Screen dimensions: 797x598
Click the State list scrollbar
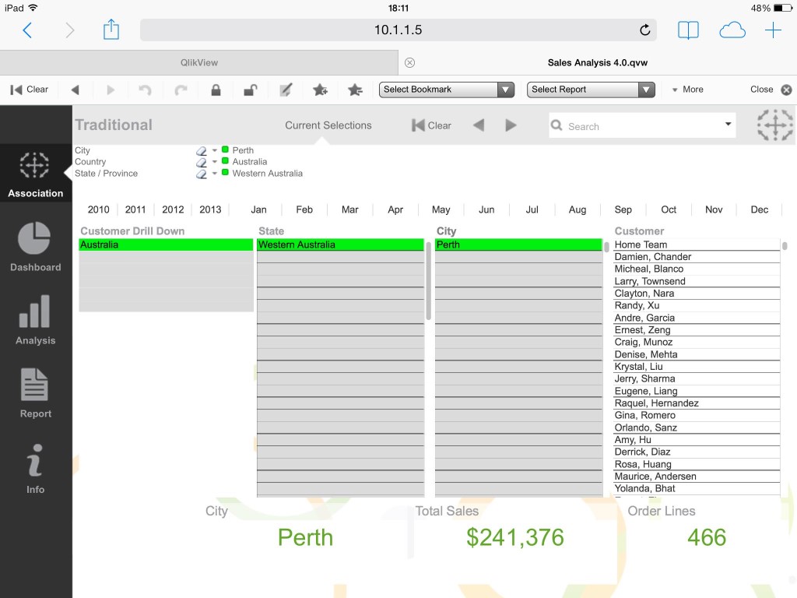click(x=429, y=280)
